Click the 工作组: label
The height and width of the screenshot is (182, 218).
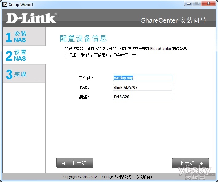[86, 78]
